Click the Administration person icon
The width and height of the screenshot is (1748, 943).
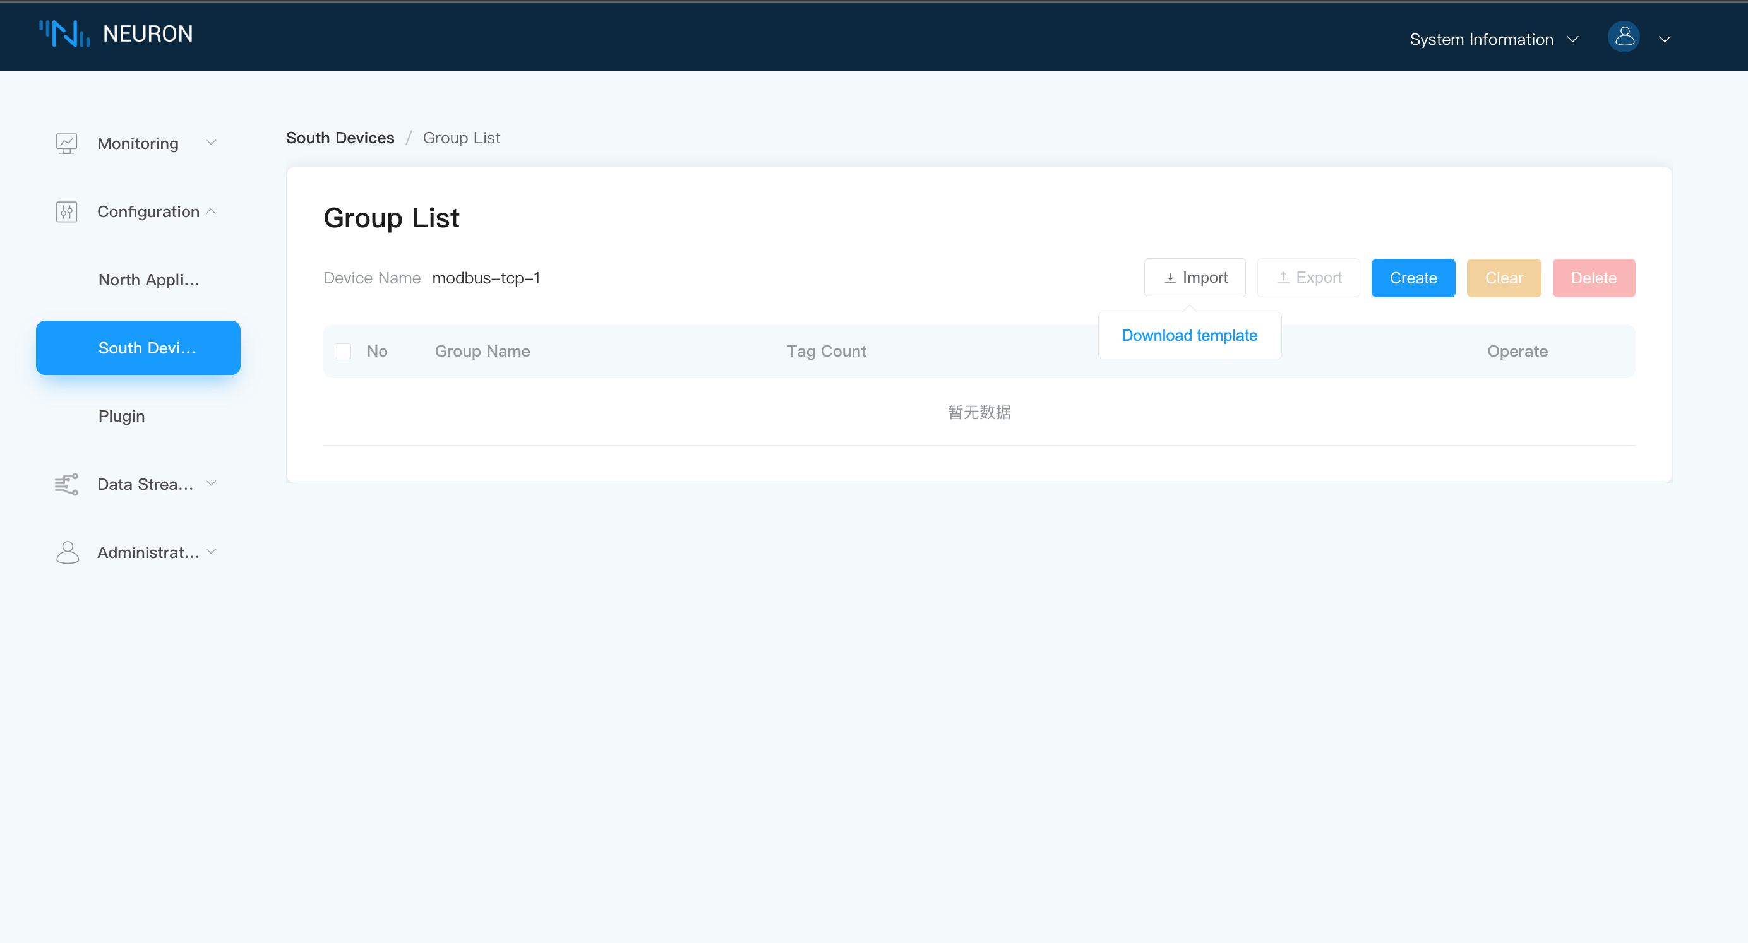pyautogui.click(x=67, y=552)
